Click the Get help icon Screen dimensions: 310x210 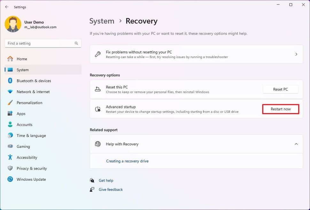point(92,180)
